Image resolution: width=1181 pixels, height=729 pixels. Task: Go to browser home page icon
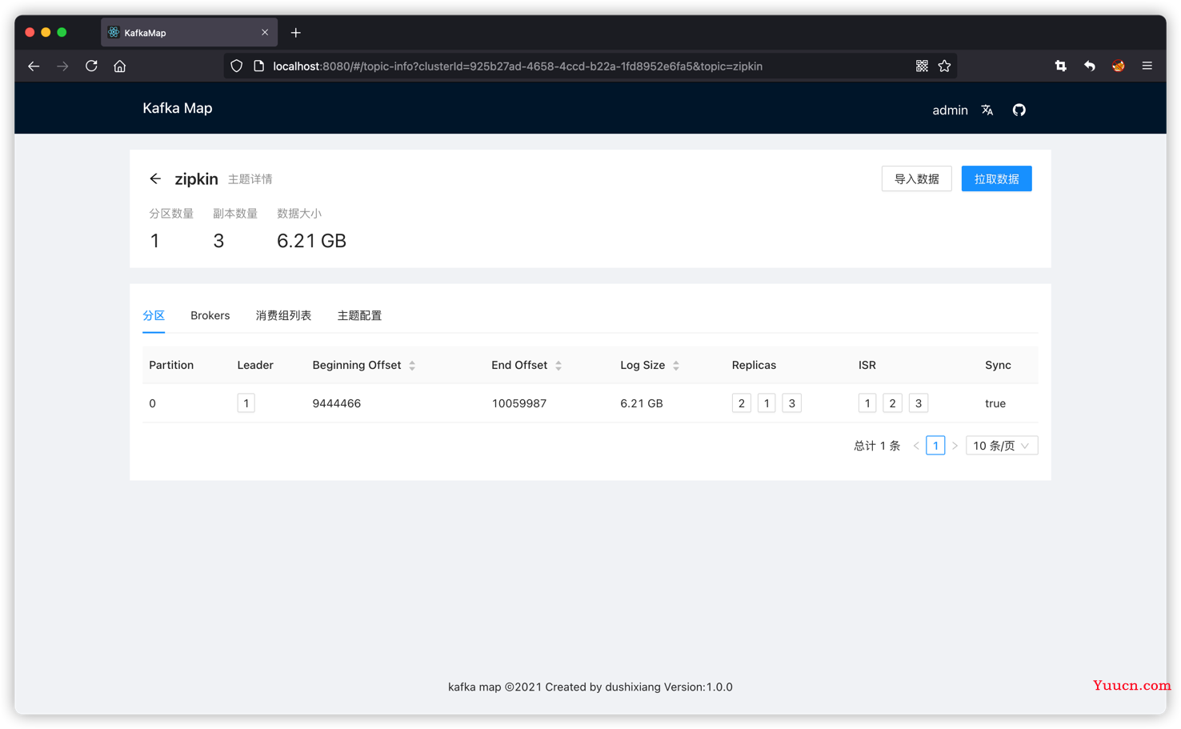[x=120, y=66]
